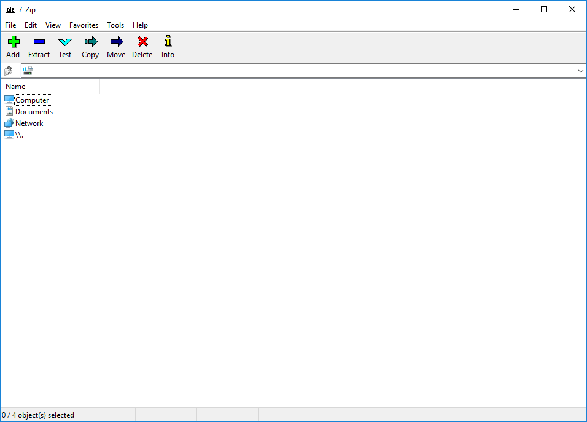Select the Documents entry name
The image size is (587, 422).
[34, 112]
